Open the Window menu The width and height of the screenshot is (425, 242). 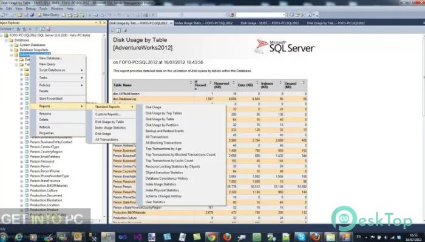(56, 8)
